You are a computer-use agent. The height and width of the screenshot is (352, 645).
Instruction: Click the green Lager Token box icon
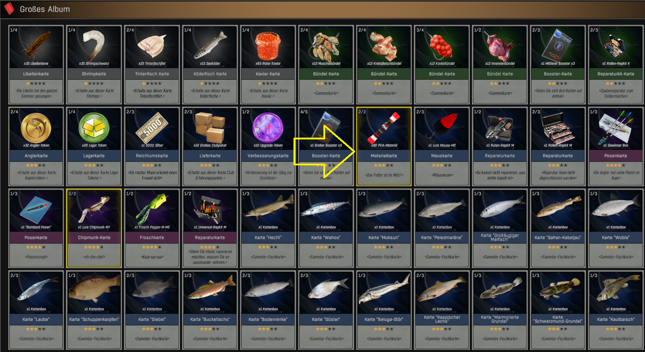[x=94, y=128]
